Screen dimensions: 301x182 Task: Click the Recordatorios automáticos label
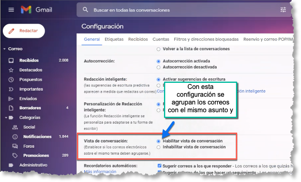(x=110, y=166)
